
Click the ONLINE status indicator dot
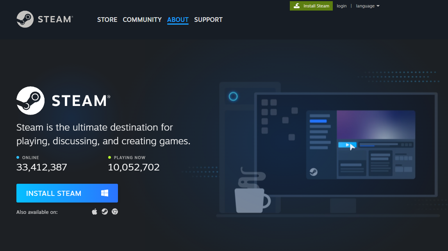18,157
